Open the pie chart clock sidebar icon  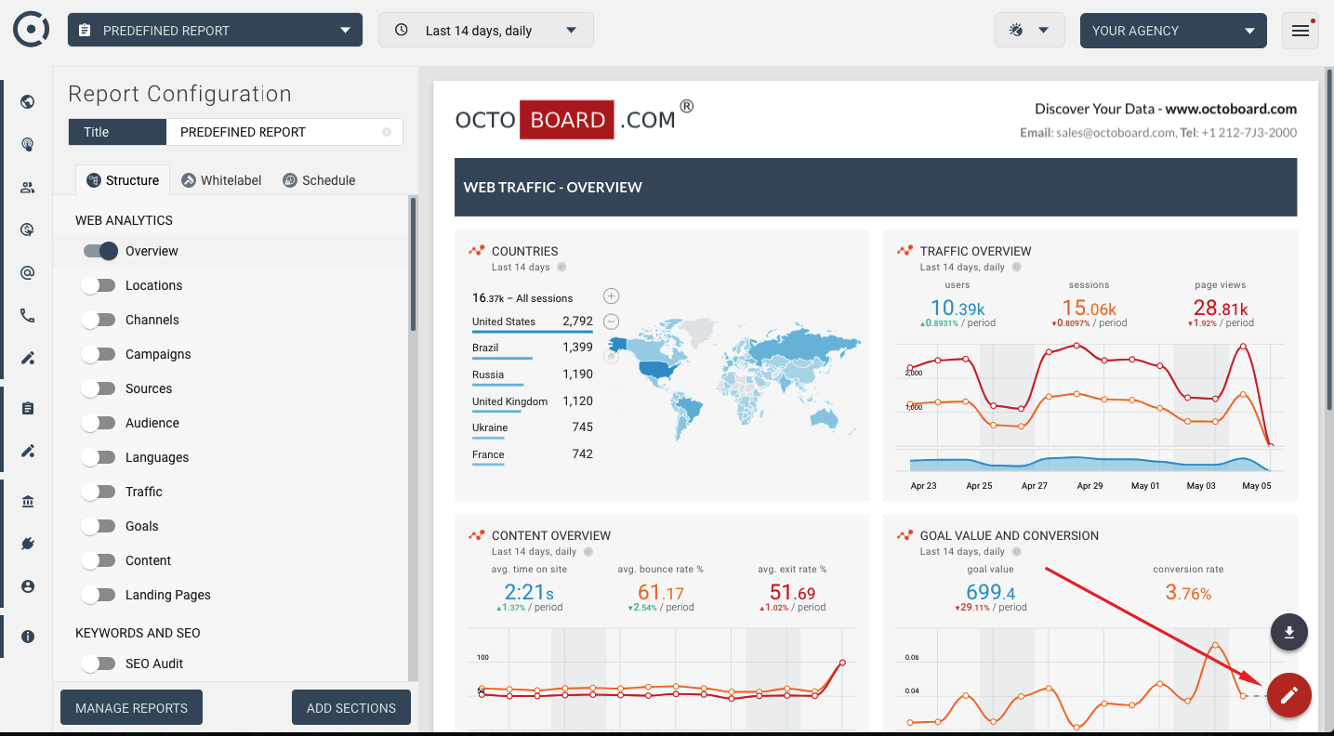coord(27,230)
